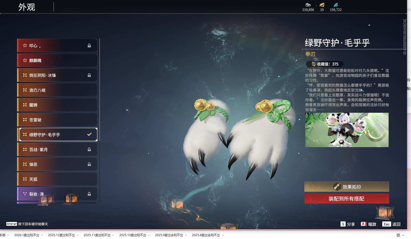Click the 外观 appearance page title
411x239 pixels.
[x=27, y=7]
